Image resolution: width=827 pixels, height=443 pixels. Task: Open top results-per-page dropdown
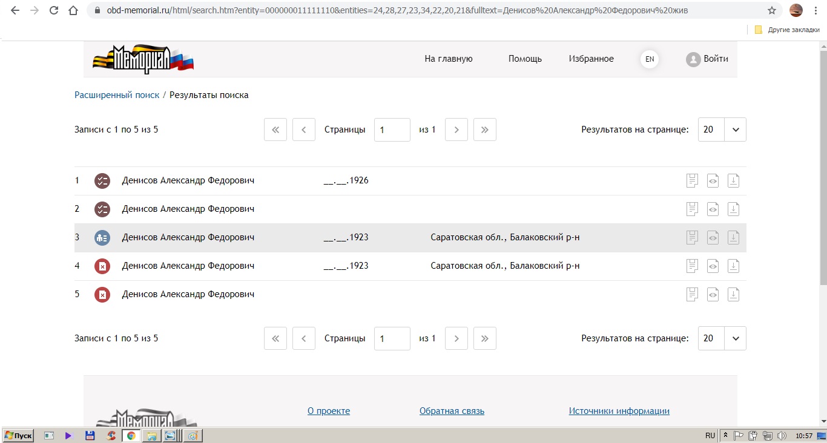[736, 130]
